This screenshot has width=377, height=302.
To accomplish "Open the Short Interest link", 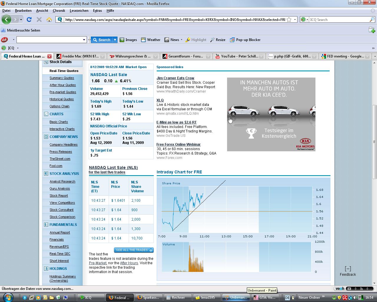I will pyautogui.click(x=59, y=261).
